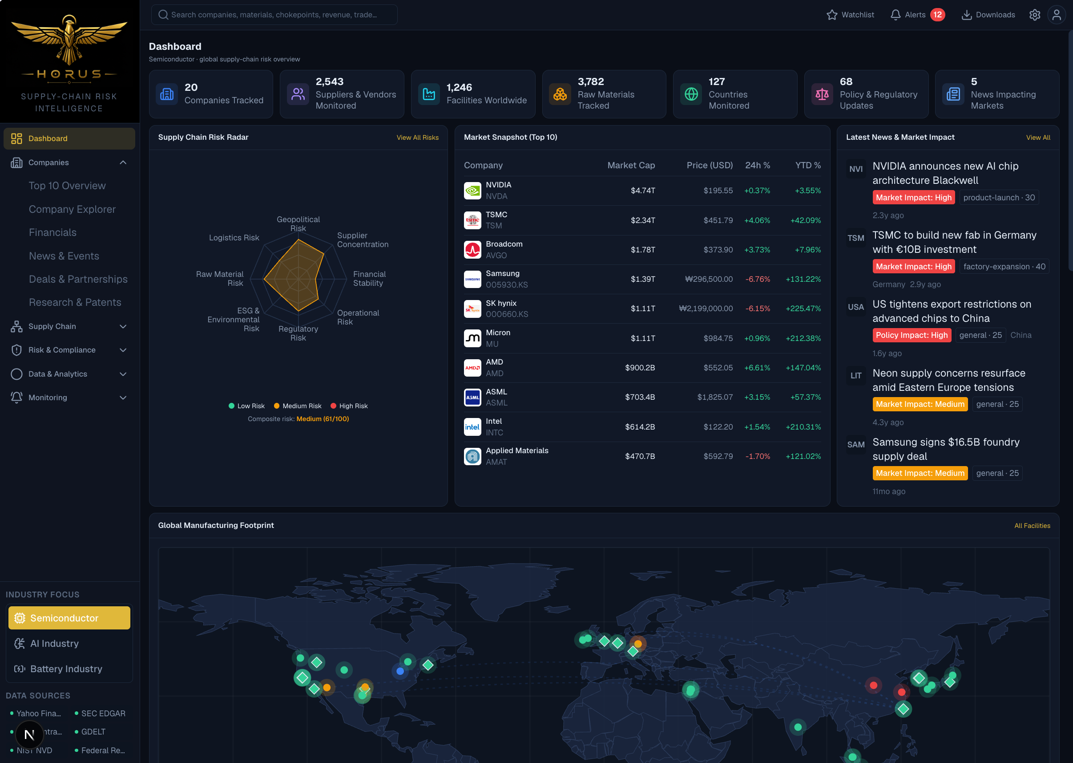The image size is (1073, 763).
Task: Click the Applied Materials company logo
Action: point(473,456)
